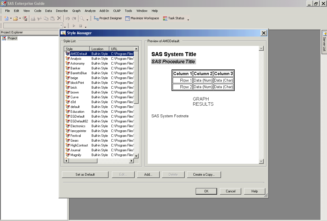The height and width of the screenshot is (221, 327).
Task: Open dropdown arrow next to New icon
Action: click(x=11, y=18)
